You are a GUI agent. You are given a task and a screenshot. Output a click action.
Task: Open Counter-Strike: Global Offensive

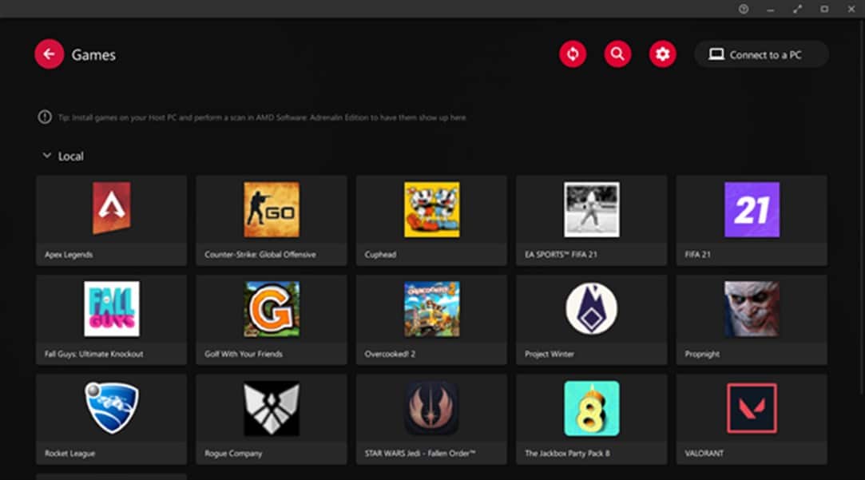pos(271,220)
